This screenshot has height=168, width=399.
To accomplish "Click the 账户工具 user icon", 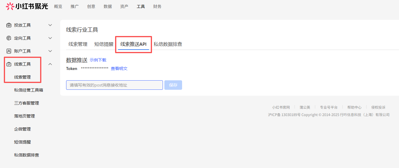I will [9, 51].
